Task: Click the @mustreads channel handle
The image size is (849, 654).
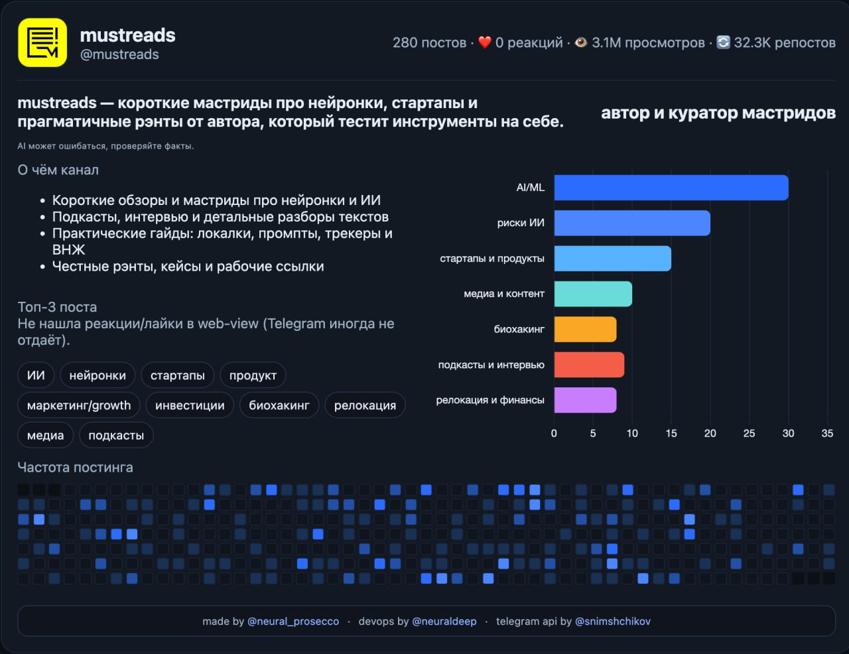Action: (119, 54)
